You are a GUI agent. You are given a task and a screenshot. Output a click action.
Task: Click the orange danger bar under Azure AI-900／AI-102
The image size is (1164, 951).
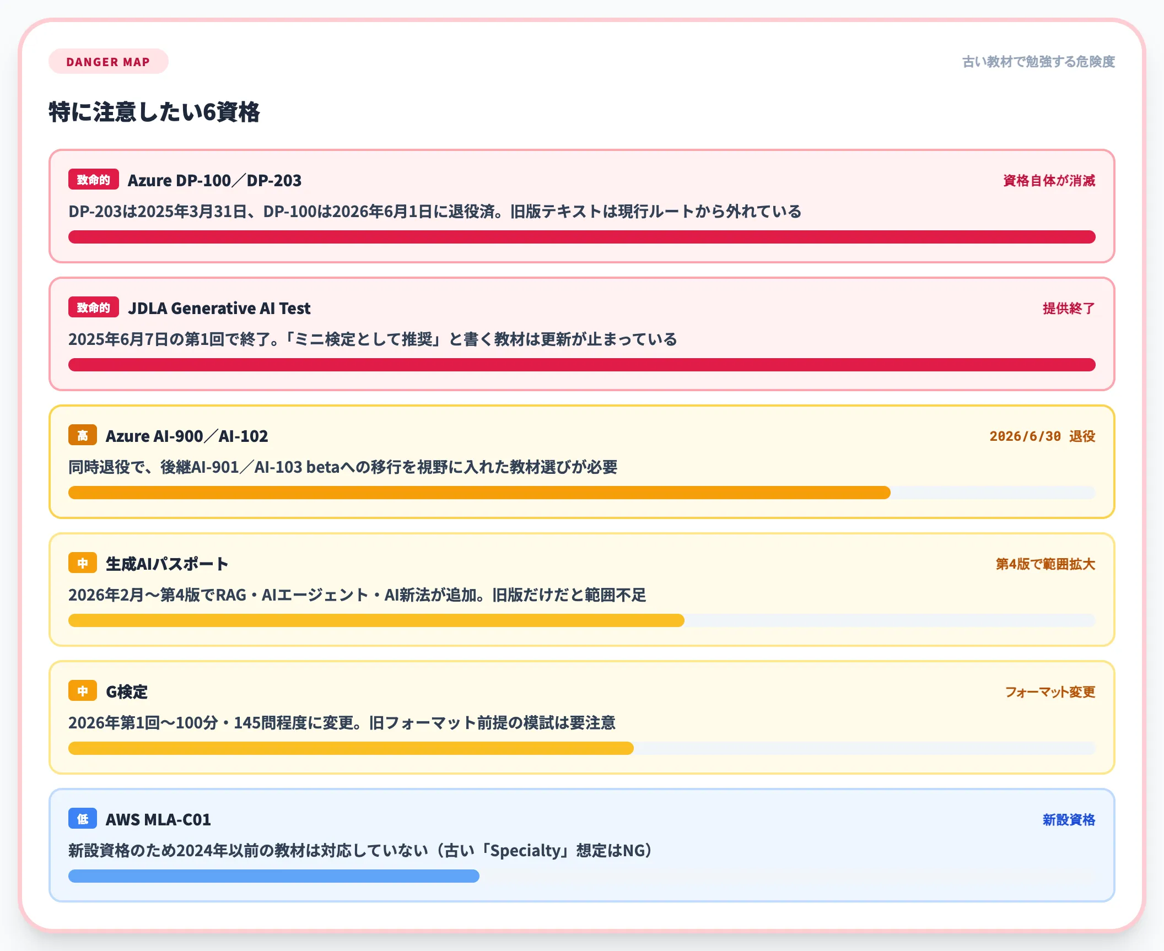point(479,493)
